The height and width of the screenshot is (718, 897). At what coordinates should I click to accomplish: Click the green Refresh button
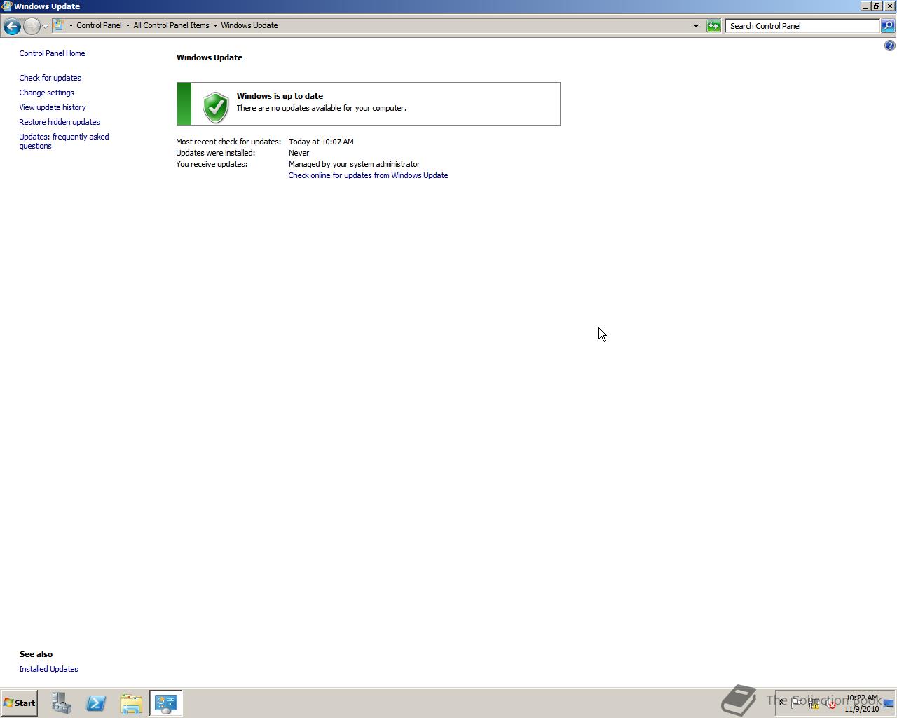tap(713, 26)
